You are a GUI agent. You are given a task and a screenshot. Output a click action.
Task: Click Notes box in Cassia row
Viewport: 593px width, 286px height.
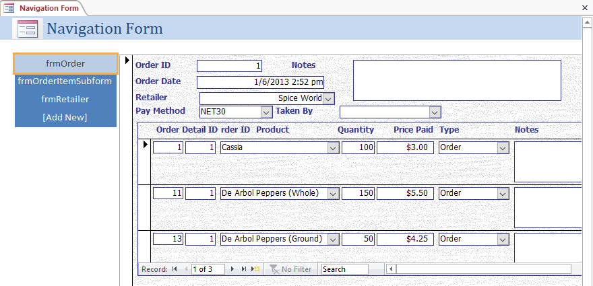tap(548, 162)
